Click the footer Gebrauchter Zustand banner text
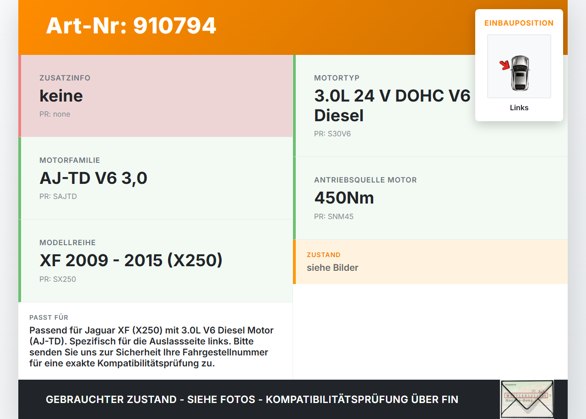586x419 pixels. tap(252, 399)
